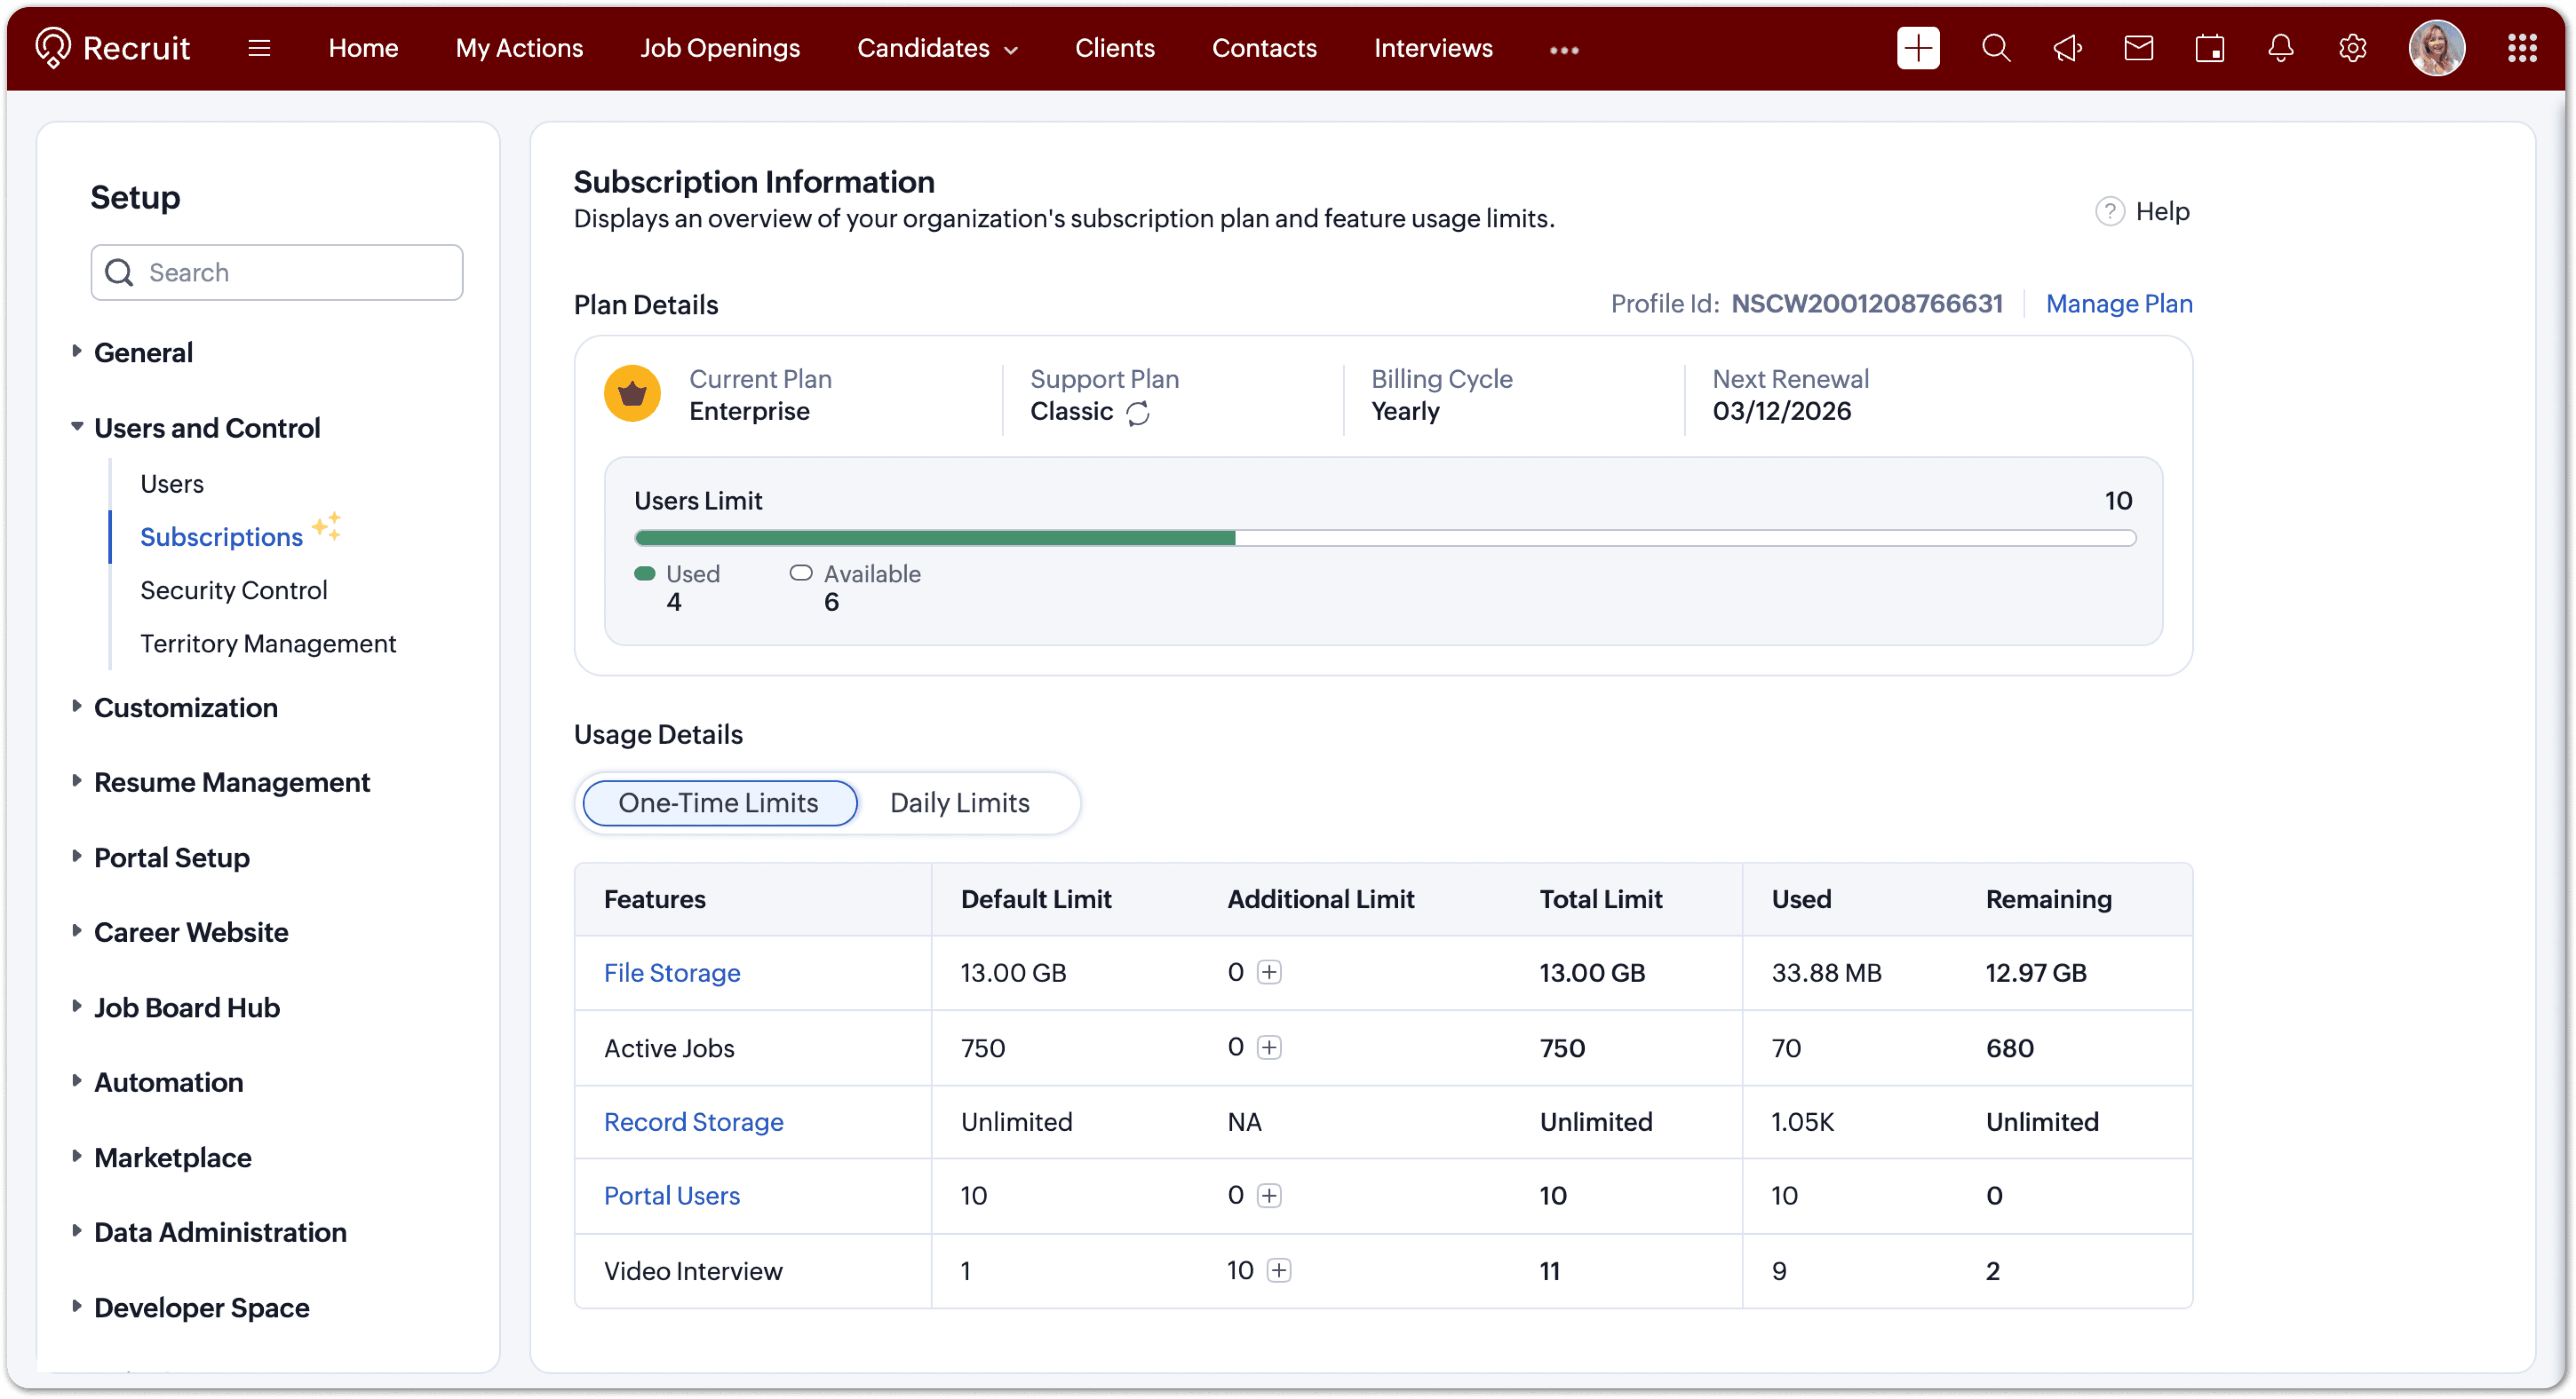Click the quick-create plus icon in the header
Screen dimensions: 2576x1399
[x=1917, y=48]
